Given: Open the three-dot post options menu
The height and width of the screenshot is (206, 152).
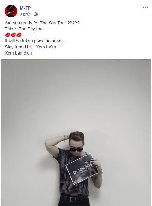Looking at the screenshot, I should click(145, 7).
